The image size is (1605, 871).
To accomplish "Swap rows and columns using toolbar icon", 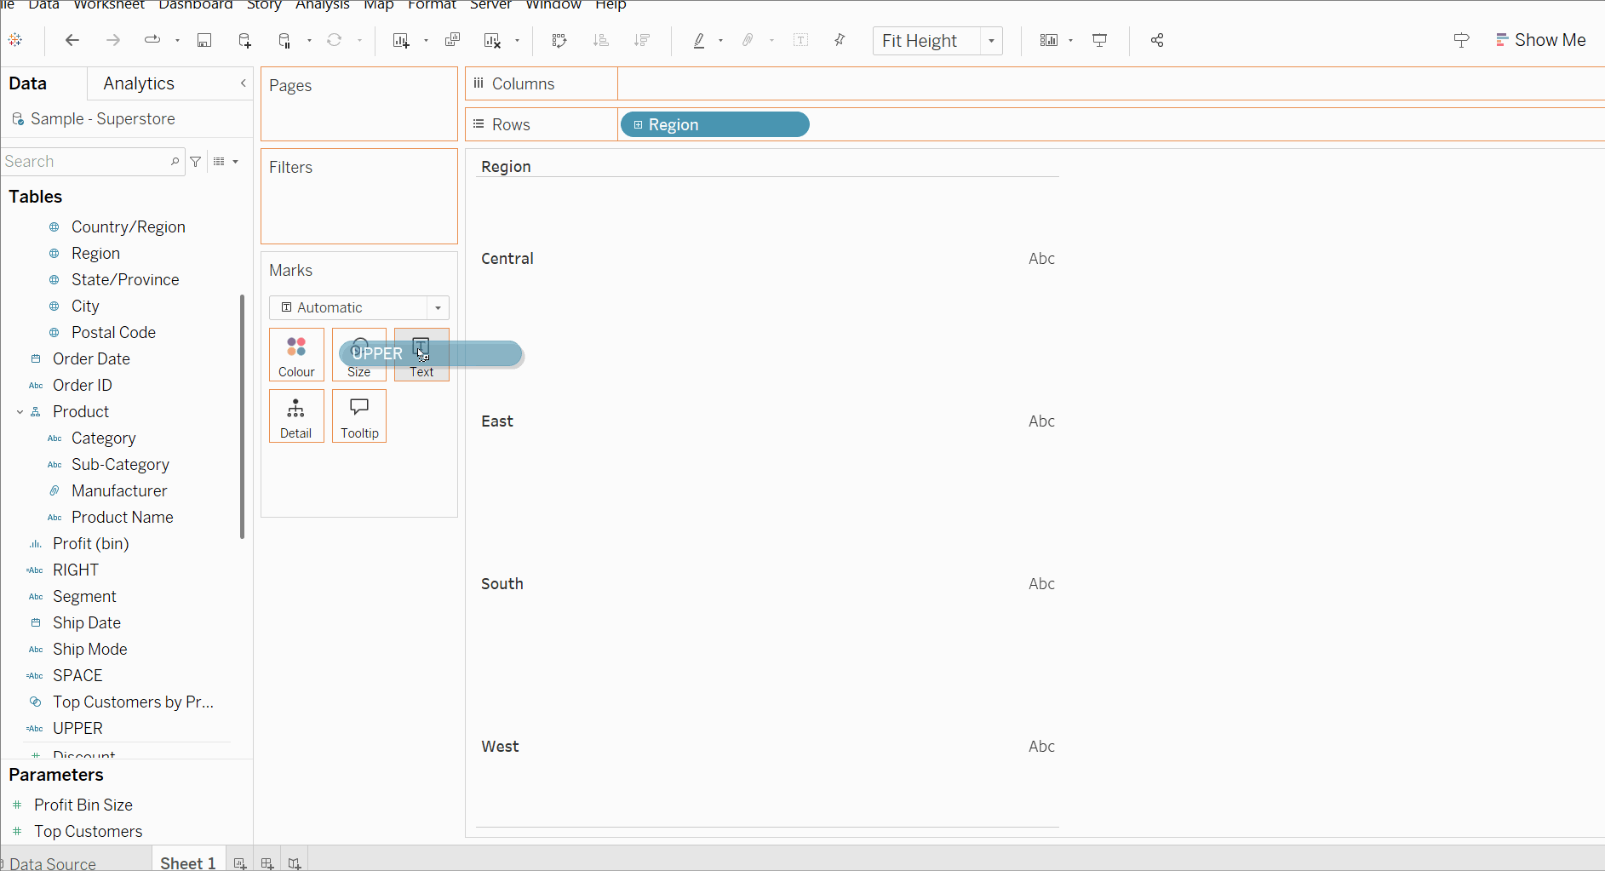I will click(x=559, y=40).
